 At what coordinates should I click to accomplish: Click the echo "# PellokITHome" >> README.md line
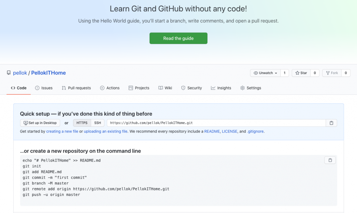pyautogui.click(x=61, y=160)
